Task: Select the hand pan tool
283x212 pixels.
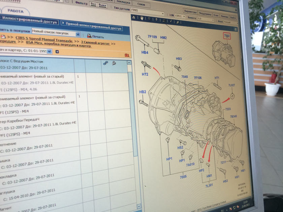Action: pyautogui.click(x=142, y=18)
